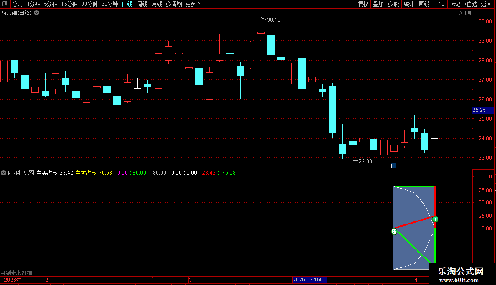This screenshot has height=285, width=496.
Task: Switch to 60分钟 period
Action: point(110,4)
